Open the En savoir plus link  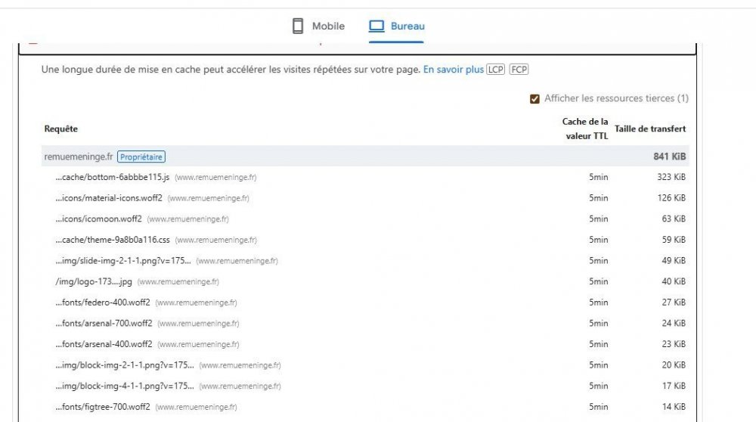453,70
